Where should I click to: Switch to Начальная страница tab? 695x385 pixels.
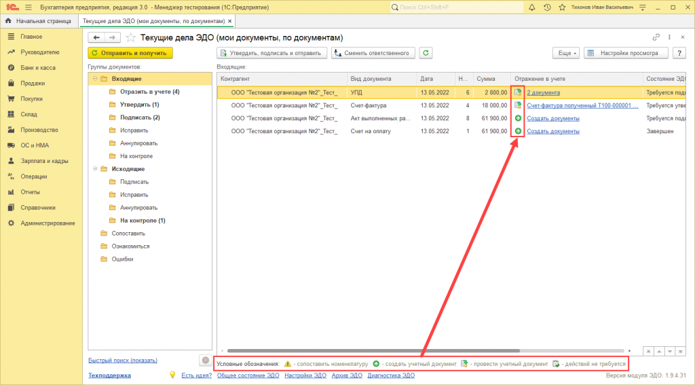(x=39, y=21)
